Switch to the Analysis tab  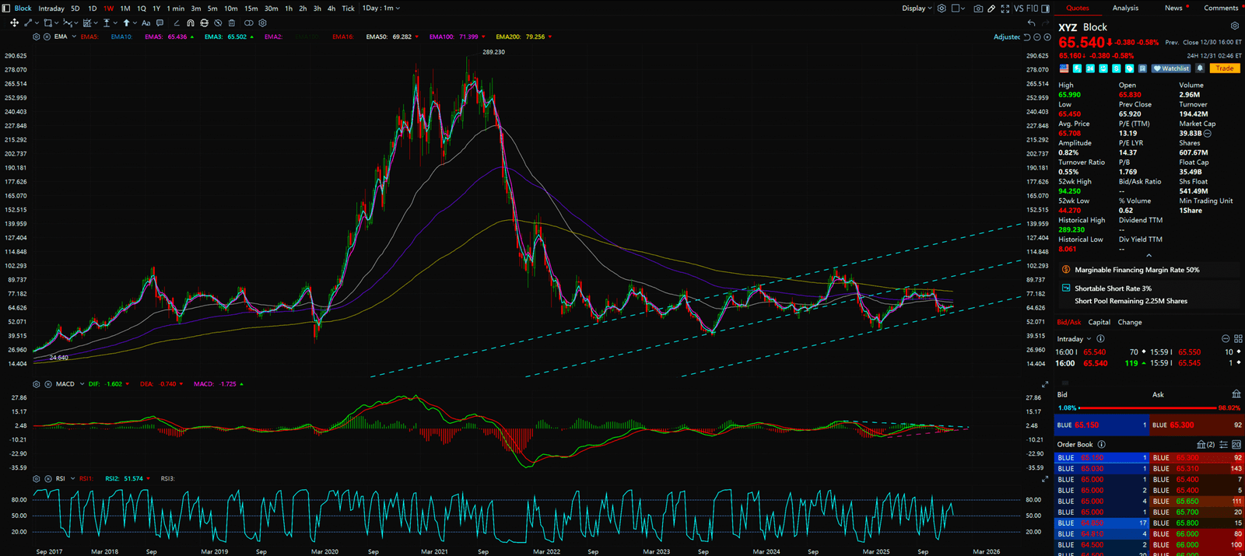(1125, 8)
